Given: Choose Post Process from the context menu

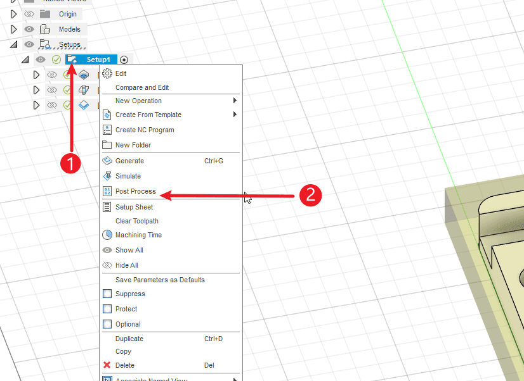Looking at the screenshot, I should pos(136,191).
